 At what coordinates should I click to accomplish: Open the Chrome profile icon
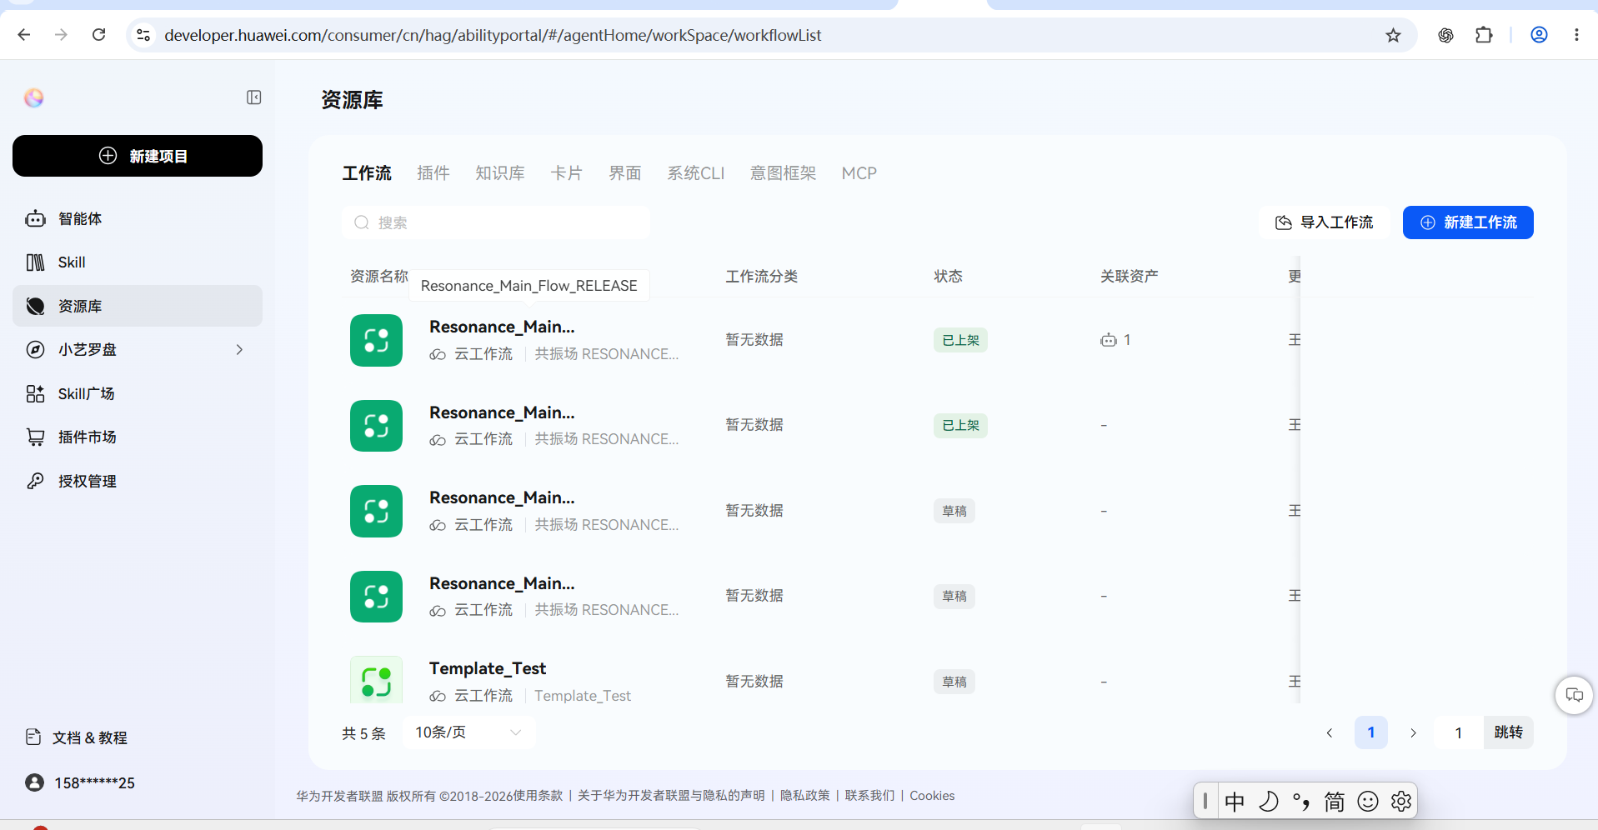(1539, 35)
